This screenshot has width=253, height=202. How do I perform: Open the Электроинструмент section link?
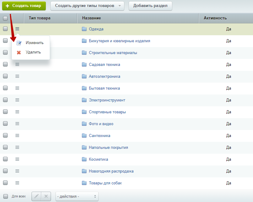tap(107, 100)
